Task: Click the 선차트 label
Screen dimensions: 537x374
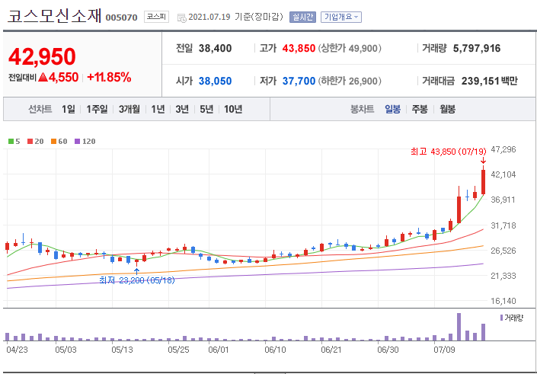Action: [40, 109]
